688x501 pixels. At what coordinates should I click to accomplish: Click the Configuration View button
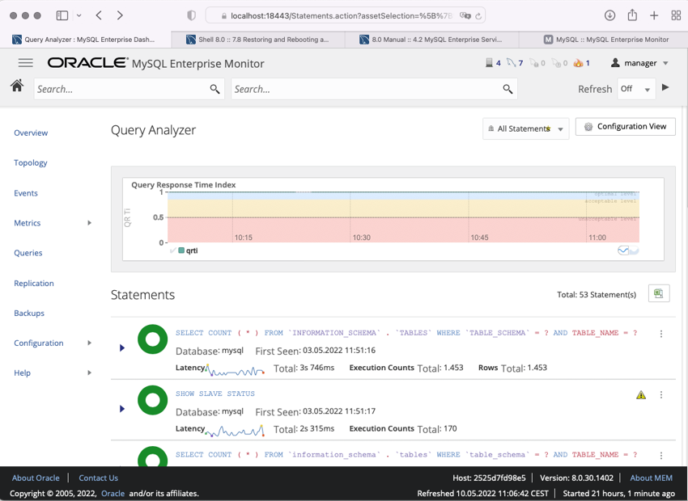click(625, 127)
